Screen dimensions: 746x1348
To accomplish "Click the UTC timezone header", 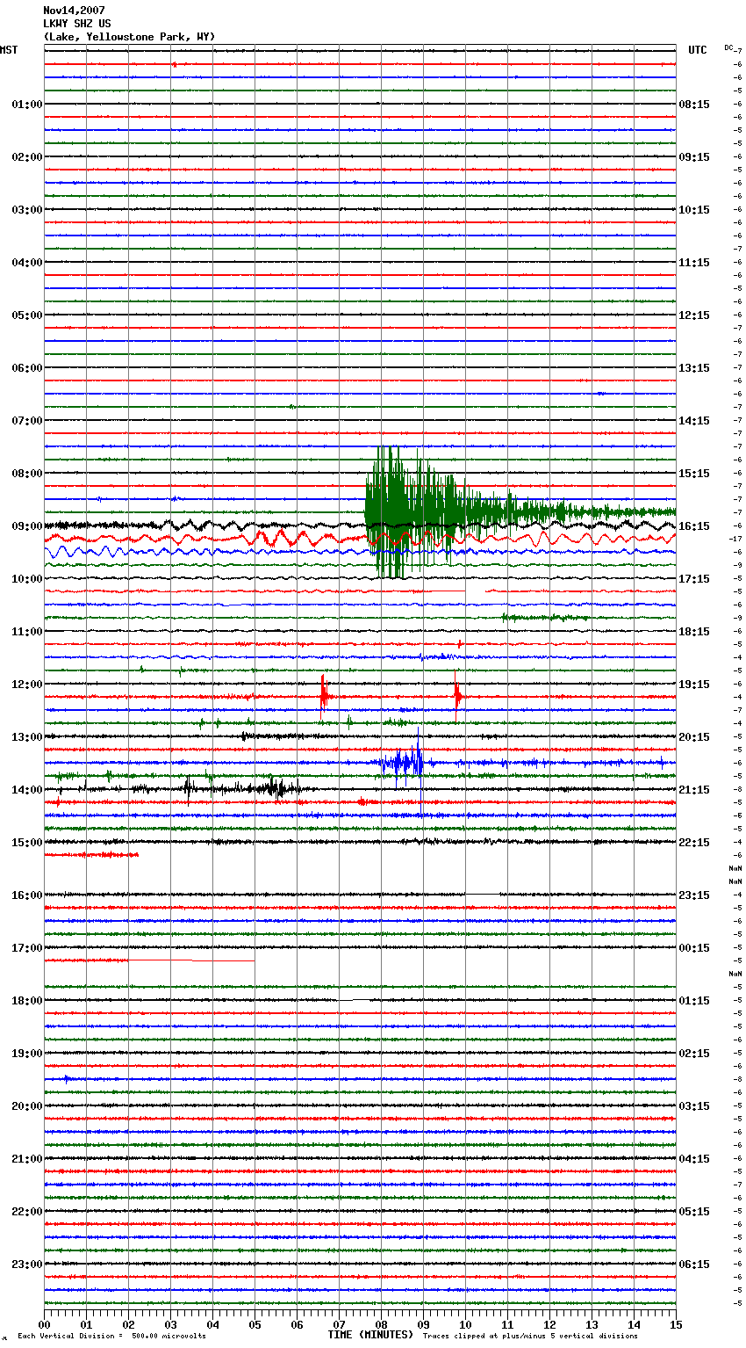I will [x=698, y=50].
